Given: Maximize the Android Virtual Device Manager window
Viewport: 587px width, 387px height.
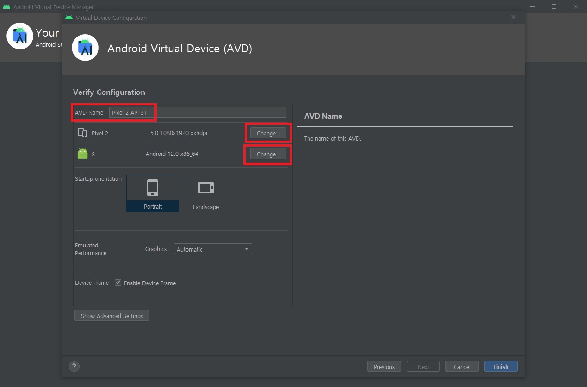Looking at the screenshot, I should point(554,6).
